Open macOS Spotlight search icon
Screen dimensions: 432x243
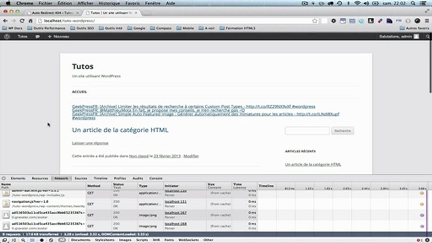coord(413,3)
